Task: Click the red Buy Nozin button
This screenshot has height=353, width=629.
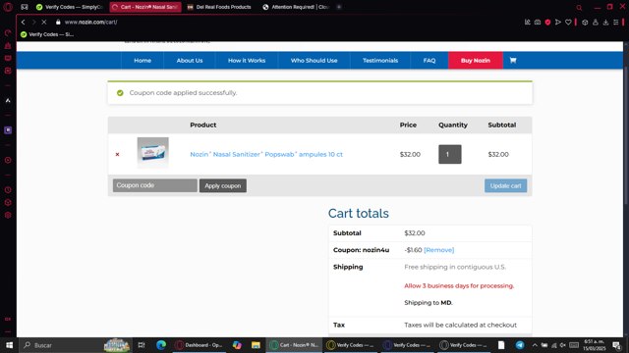Action: [x=476, y=61]
